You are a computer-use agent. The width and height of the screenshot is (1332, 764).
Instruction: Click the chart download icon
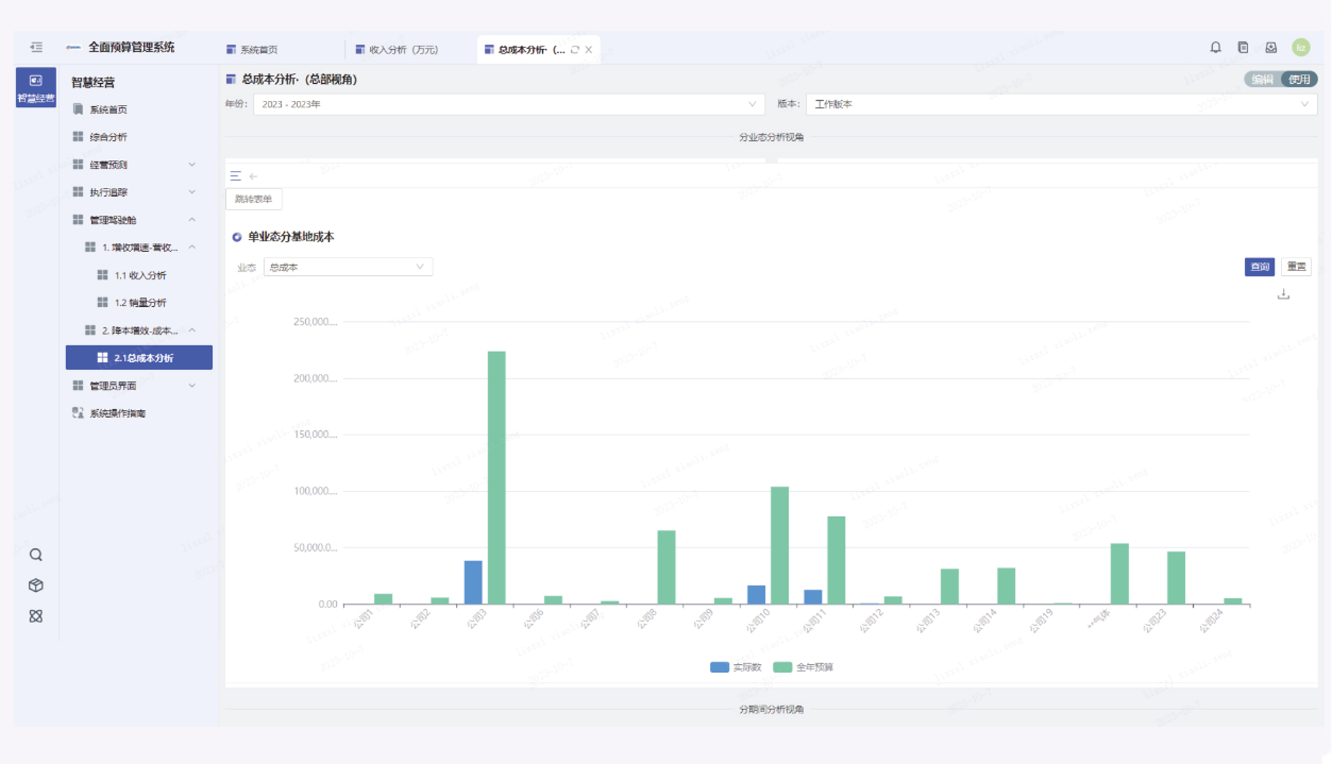coord(1284,294)
